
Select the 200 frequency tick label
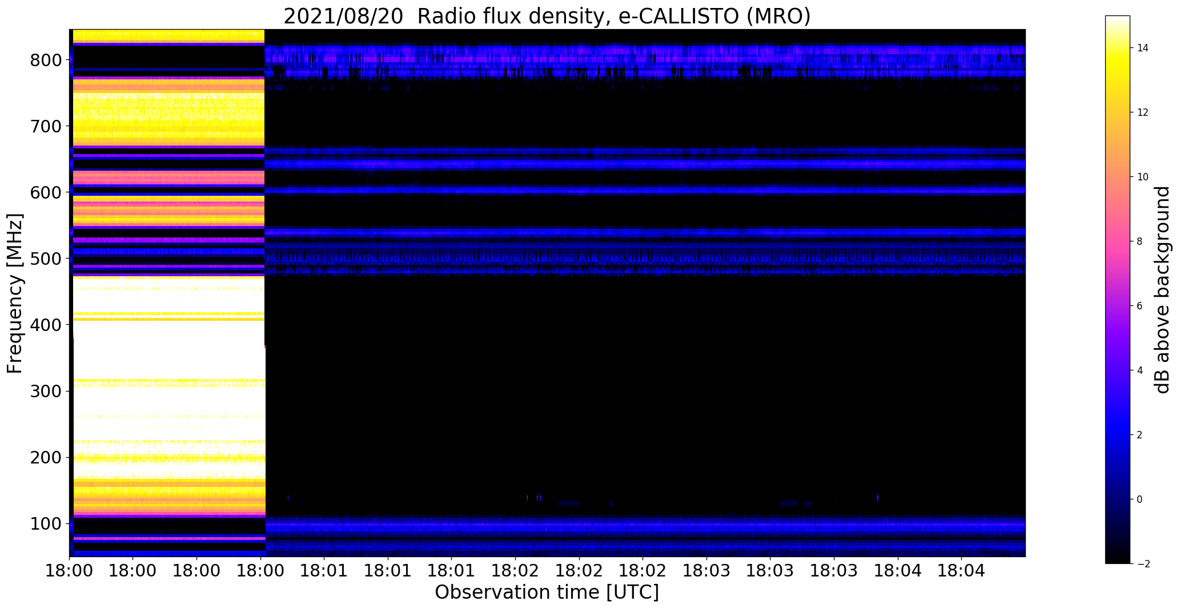coord(45,457)
